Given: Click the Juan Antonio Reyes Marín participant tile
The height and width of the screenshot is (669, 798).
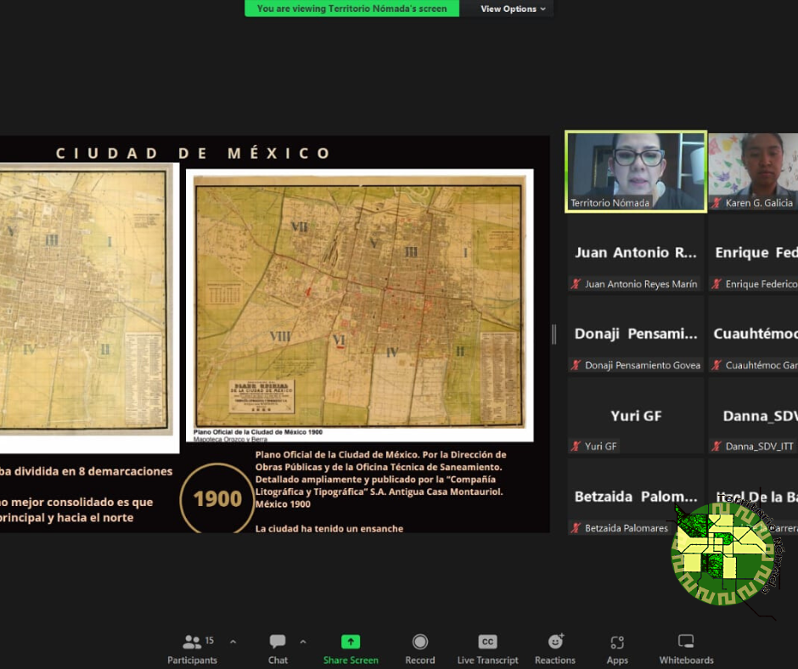Looking at the screenshot, I should [635, 253].
